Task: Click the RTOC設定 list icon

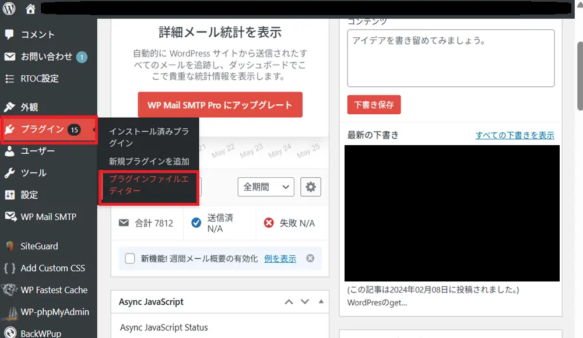Action: pyautogui.click(x=10, y=79)
